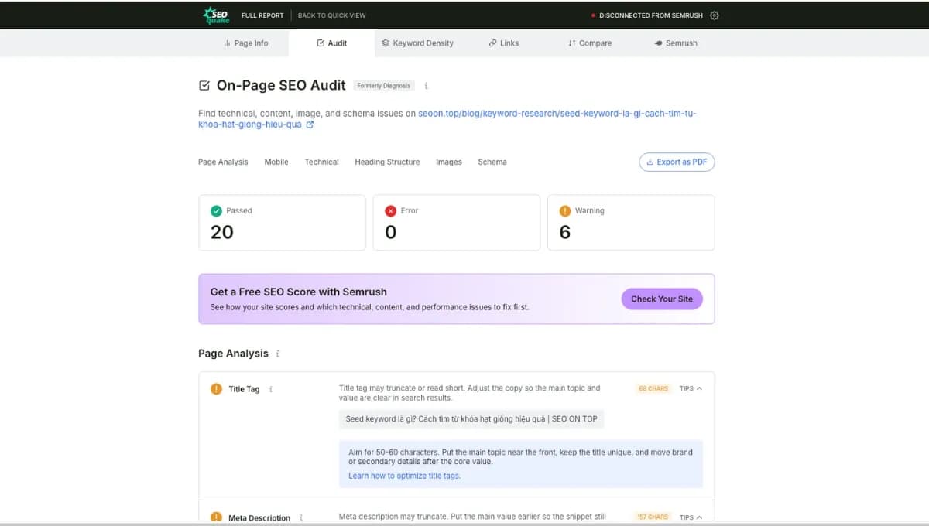Select the Audit tab

point(332,43)
